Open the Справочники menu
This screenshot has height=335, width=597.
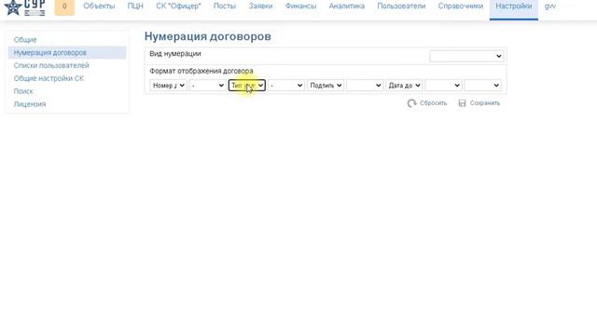point(460,7)
